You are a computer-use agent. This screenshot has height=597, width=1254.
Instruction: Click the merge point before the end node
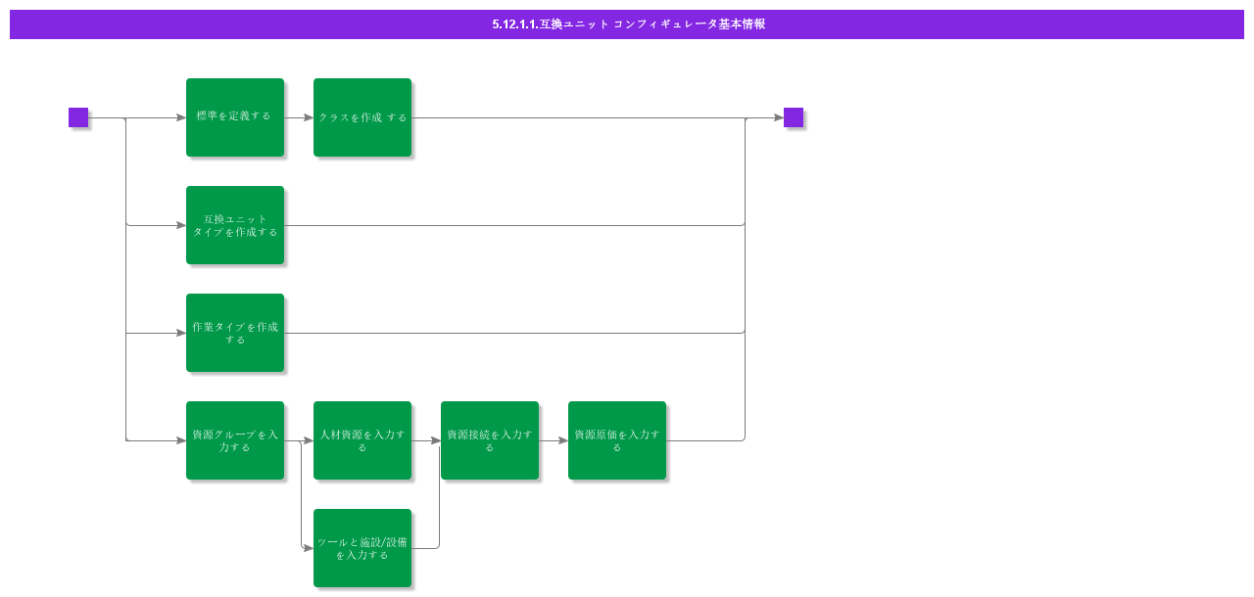click(745, 116)
